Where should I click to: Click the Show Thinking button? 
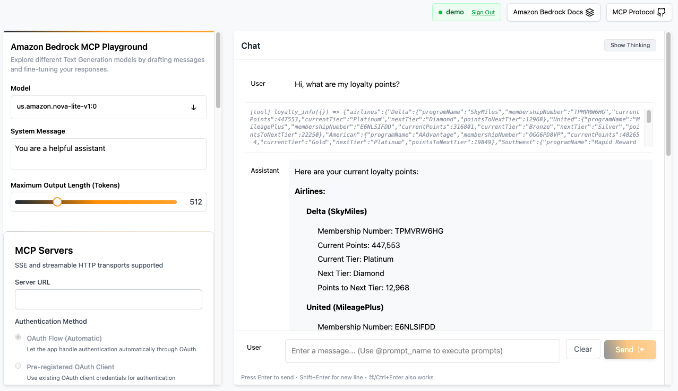630,45
